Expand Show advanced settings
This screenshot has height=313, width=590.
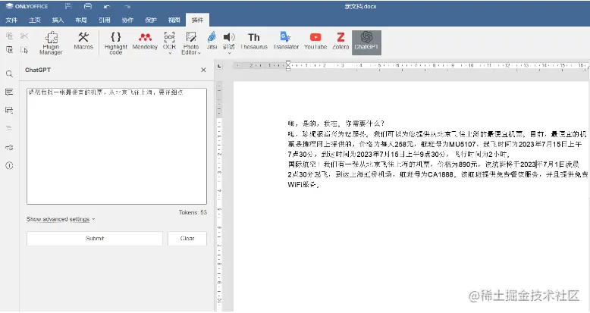(x=61, y=219)
